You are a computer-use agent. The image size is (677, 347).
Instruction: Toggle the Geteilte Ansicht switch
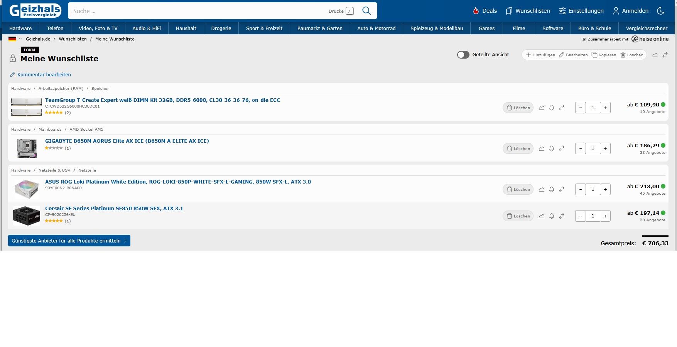463,55
